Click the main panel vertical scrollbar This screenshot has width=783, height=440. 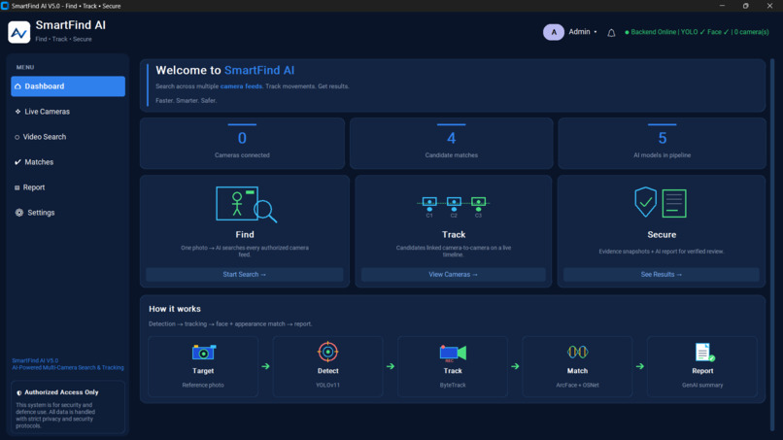(772, 245)
